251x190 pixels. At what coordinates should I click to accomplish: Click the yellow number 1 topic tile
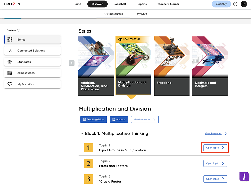coord(89,148)
